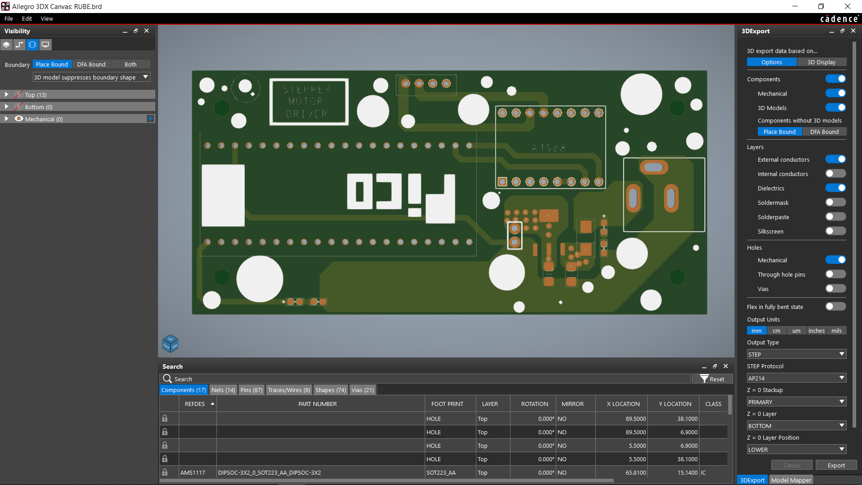
Task: Open the 3D model suppresses boundary dropdown
Action: 91,77
